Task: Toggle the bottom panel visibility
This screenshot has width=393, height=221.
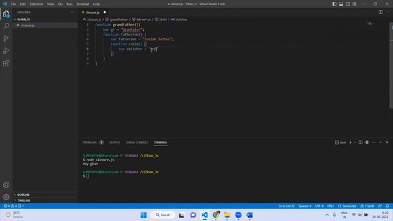Action: click(341, 4)
